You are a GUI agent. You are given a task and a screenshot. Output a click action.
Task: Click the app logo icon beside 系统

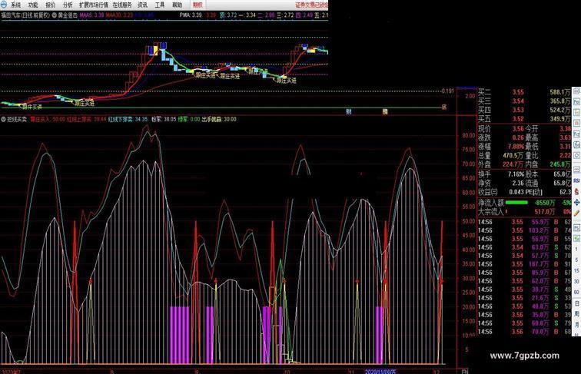(x=4, y=5)
